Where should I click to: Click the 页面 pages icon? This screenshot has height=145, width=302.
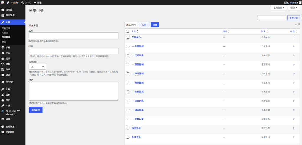[3, 75]
